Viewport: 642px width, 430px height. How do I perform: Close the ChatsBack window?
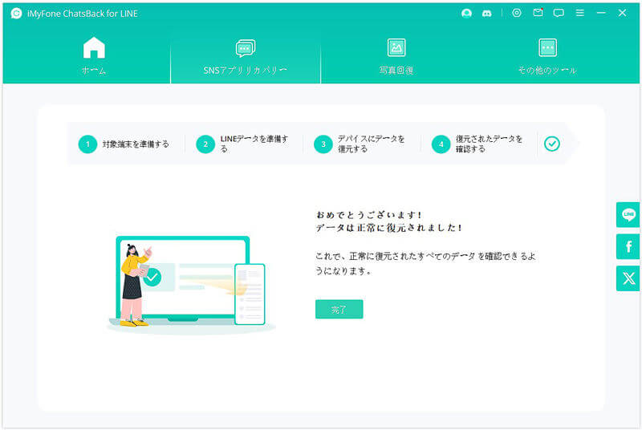tap(623, 13)
